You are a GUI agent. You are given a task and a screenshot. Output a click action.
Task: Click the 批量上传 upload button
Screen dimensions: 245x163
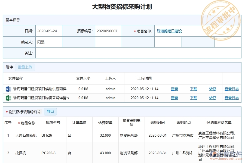[x=25, y=67]
